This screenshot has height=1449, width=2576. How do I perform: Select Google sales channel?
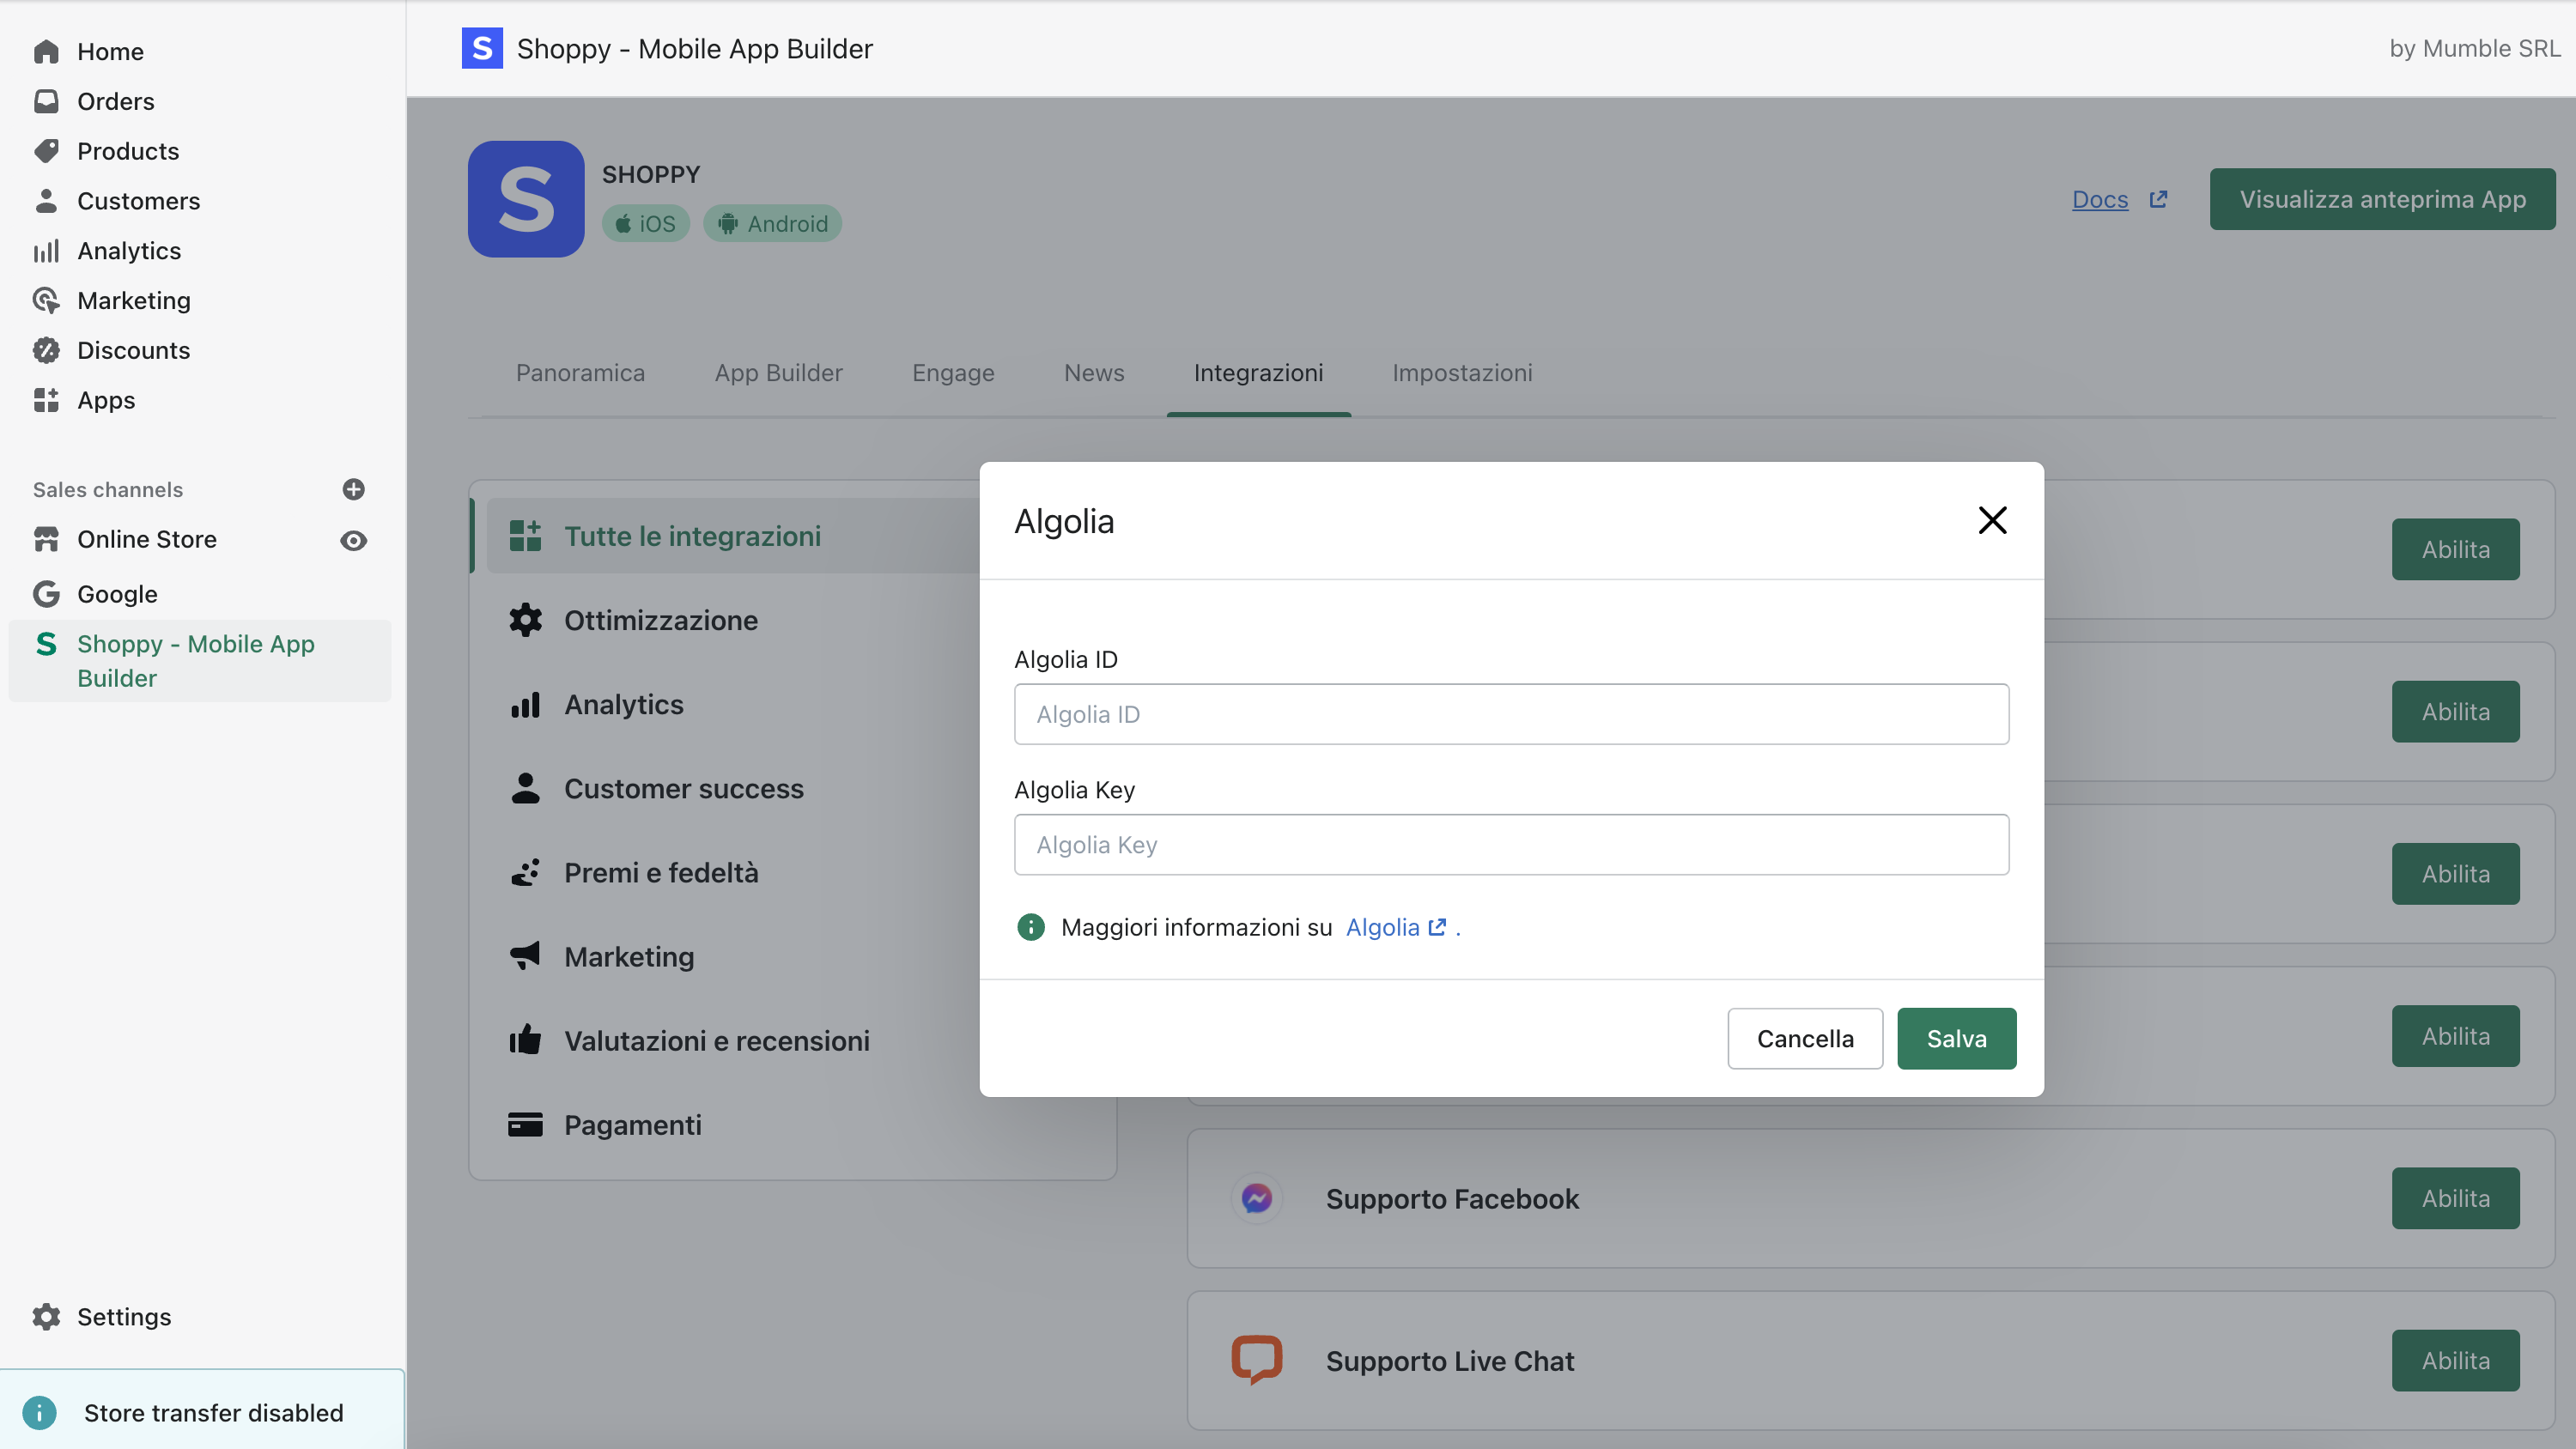(x=116, y=594)
